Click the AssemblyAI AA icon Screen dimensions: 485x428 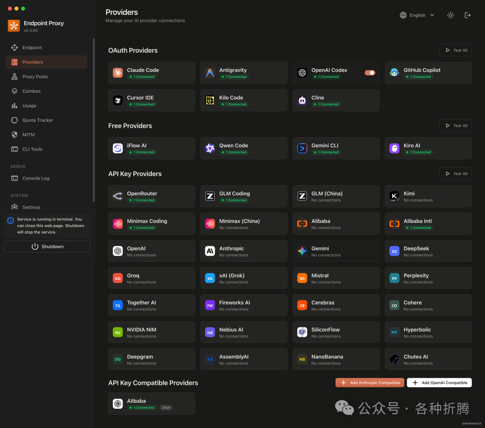pos(210,359)
